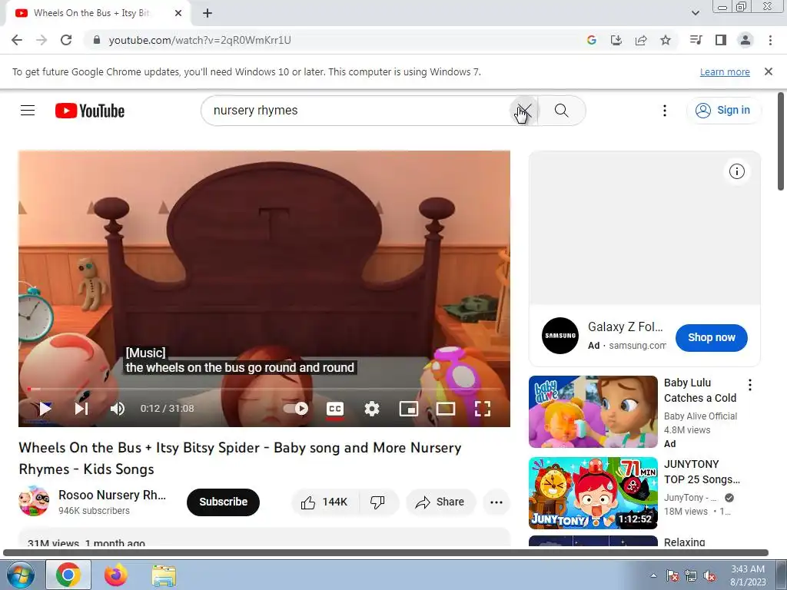
Task: Show hidden tray icons arrow
Action: (x=653, y=575)
